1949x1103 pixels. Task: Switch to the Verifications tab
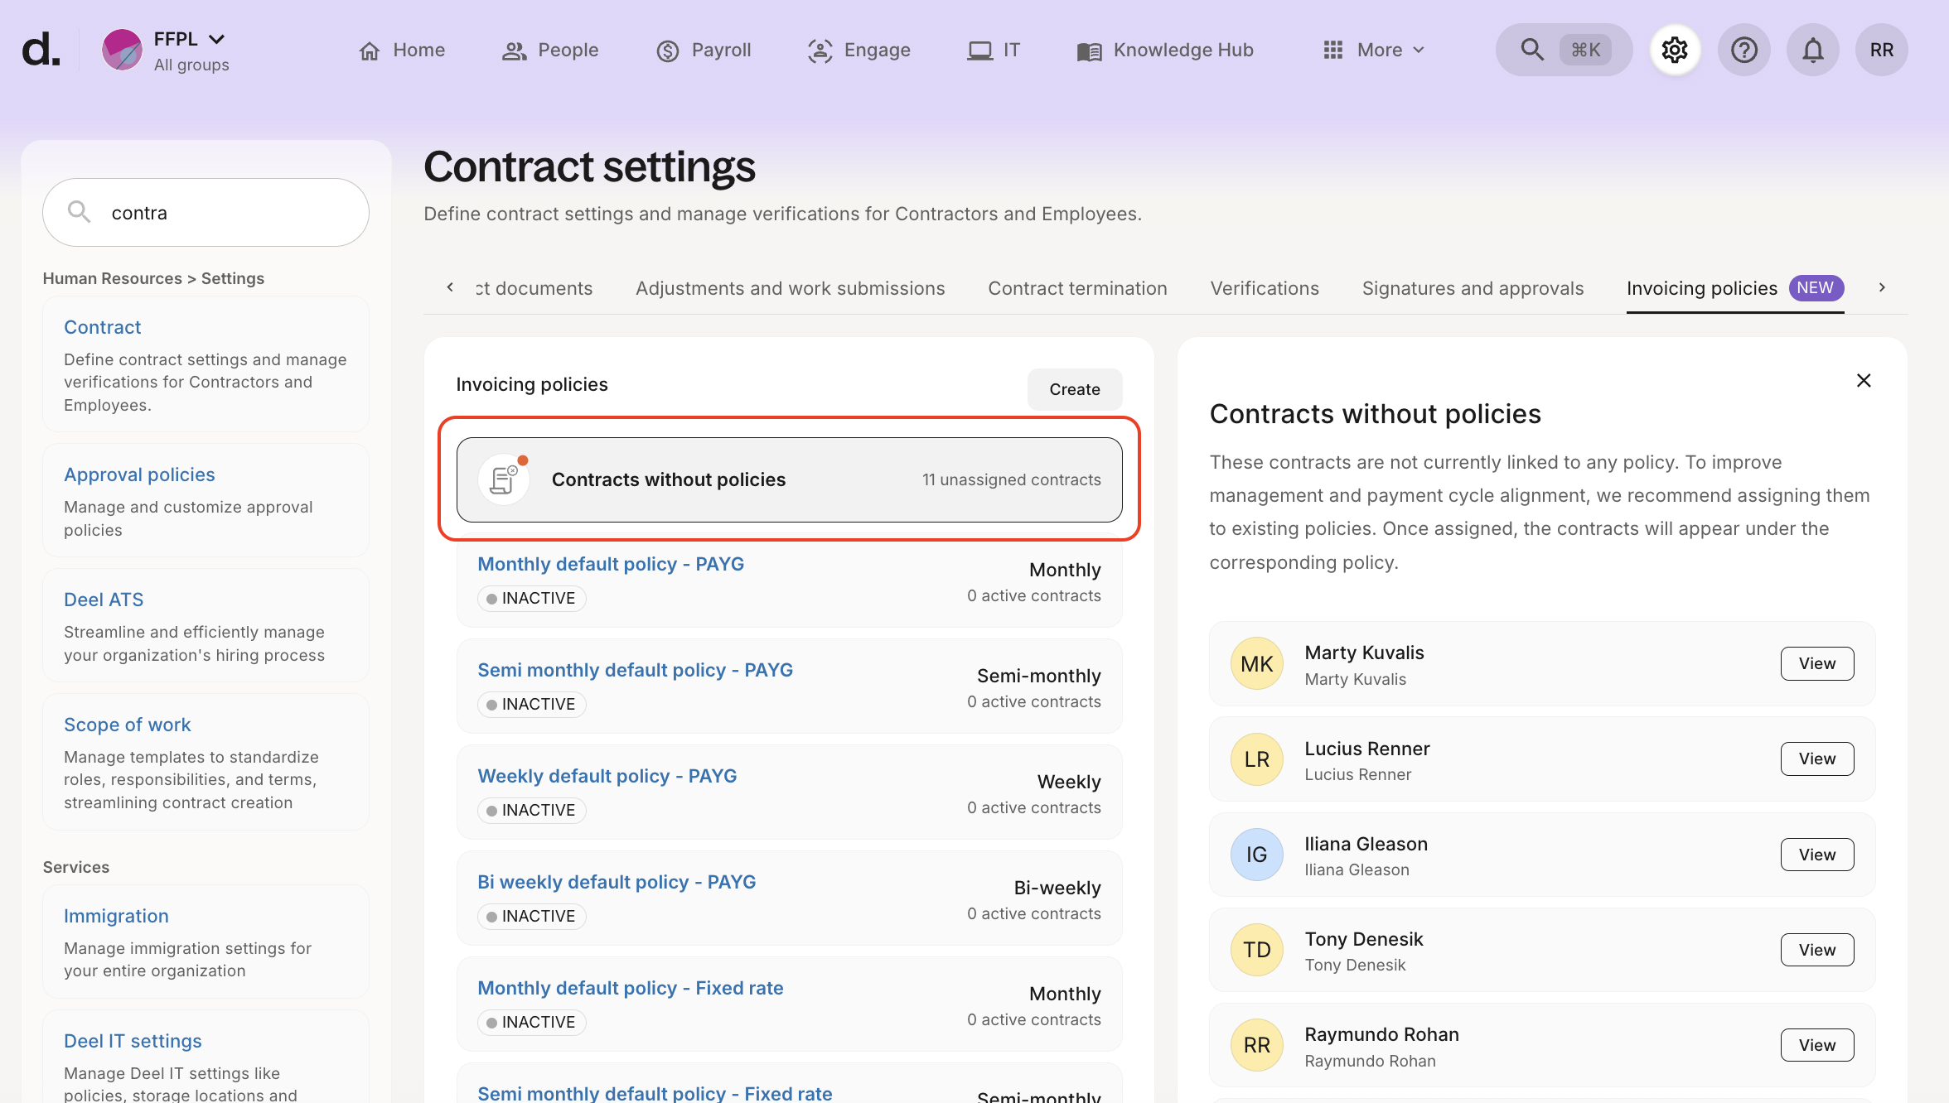tap(1264, 288)
